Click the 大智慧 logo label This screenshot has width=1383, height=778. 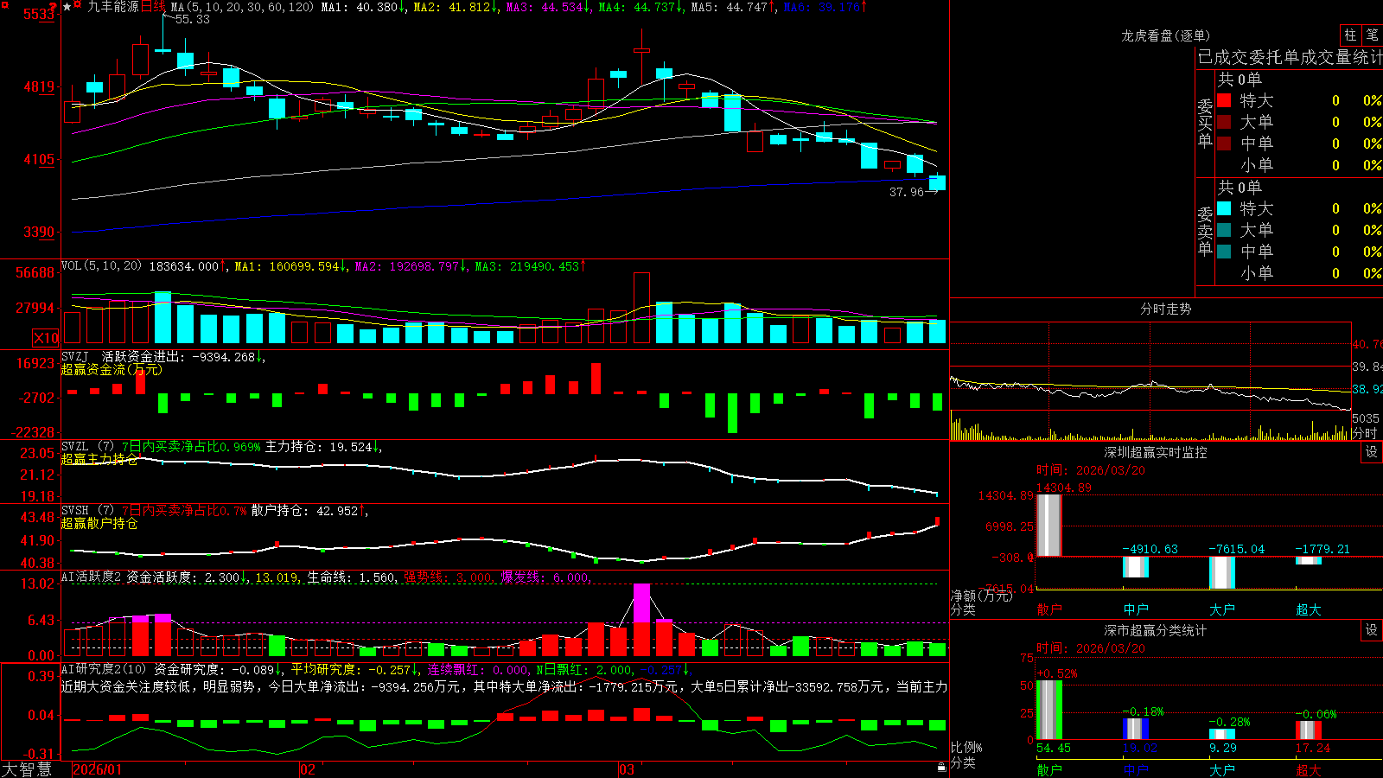(x=27, y=769)
